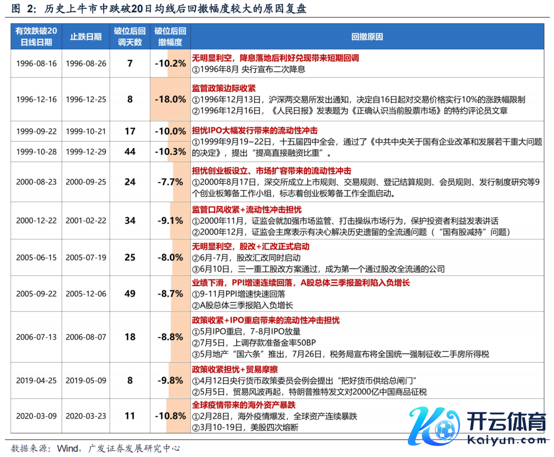Image resolution: width=554 pixels, height=457 pixels.
Task: Click the 开云体育 watermark text
Action: point(506,423)
